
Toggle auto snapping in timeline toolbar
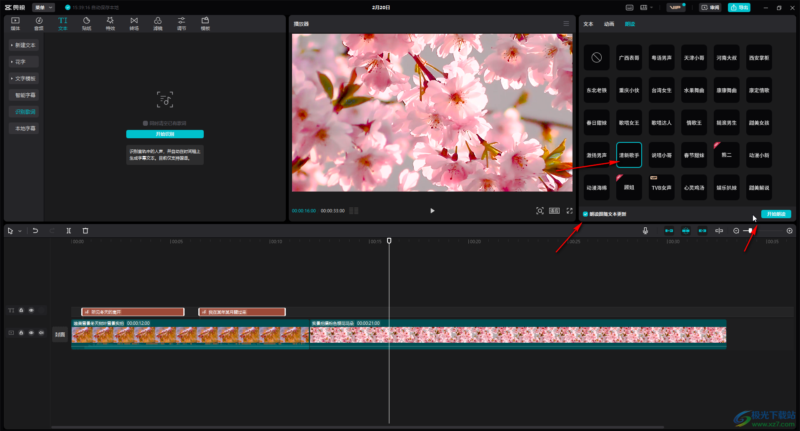(x=686, y=231)
